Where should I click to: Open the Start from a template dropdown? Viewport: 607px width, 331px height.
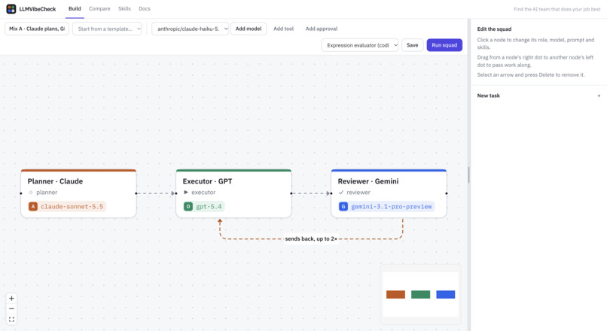point(107,29)
